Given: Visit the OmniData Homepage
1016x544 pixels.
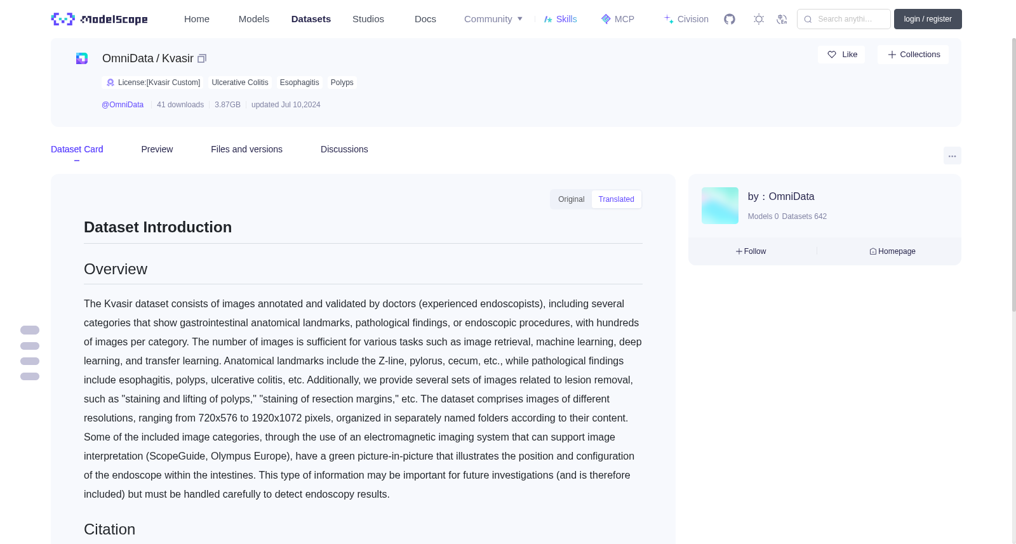Looking at the screenshot, I should [x=892, y=251].
